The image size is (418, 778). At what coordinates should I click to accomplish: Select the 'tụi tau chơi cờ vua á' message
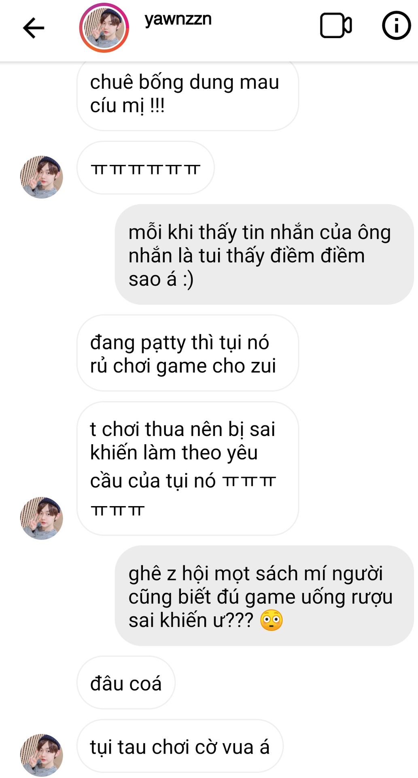pos(180,746)
